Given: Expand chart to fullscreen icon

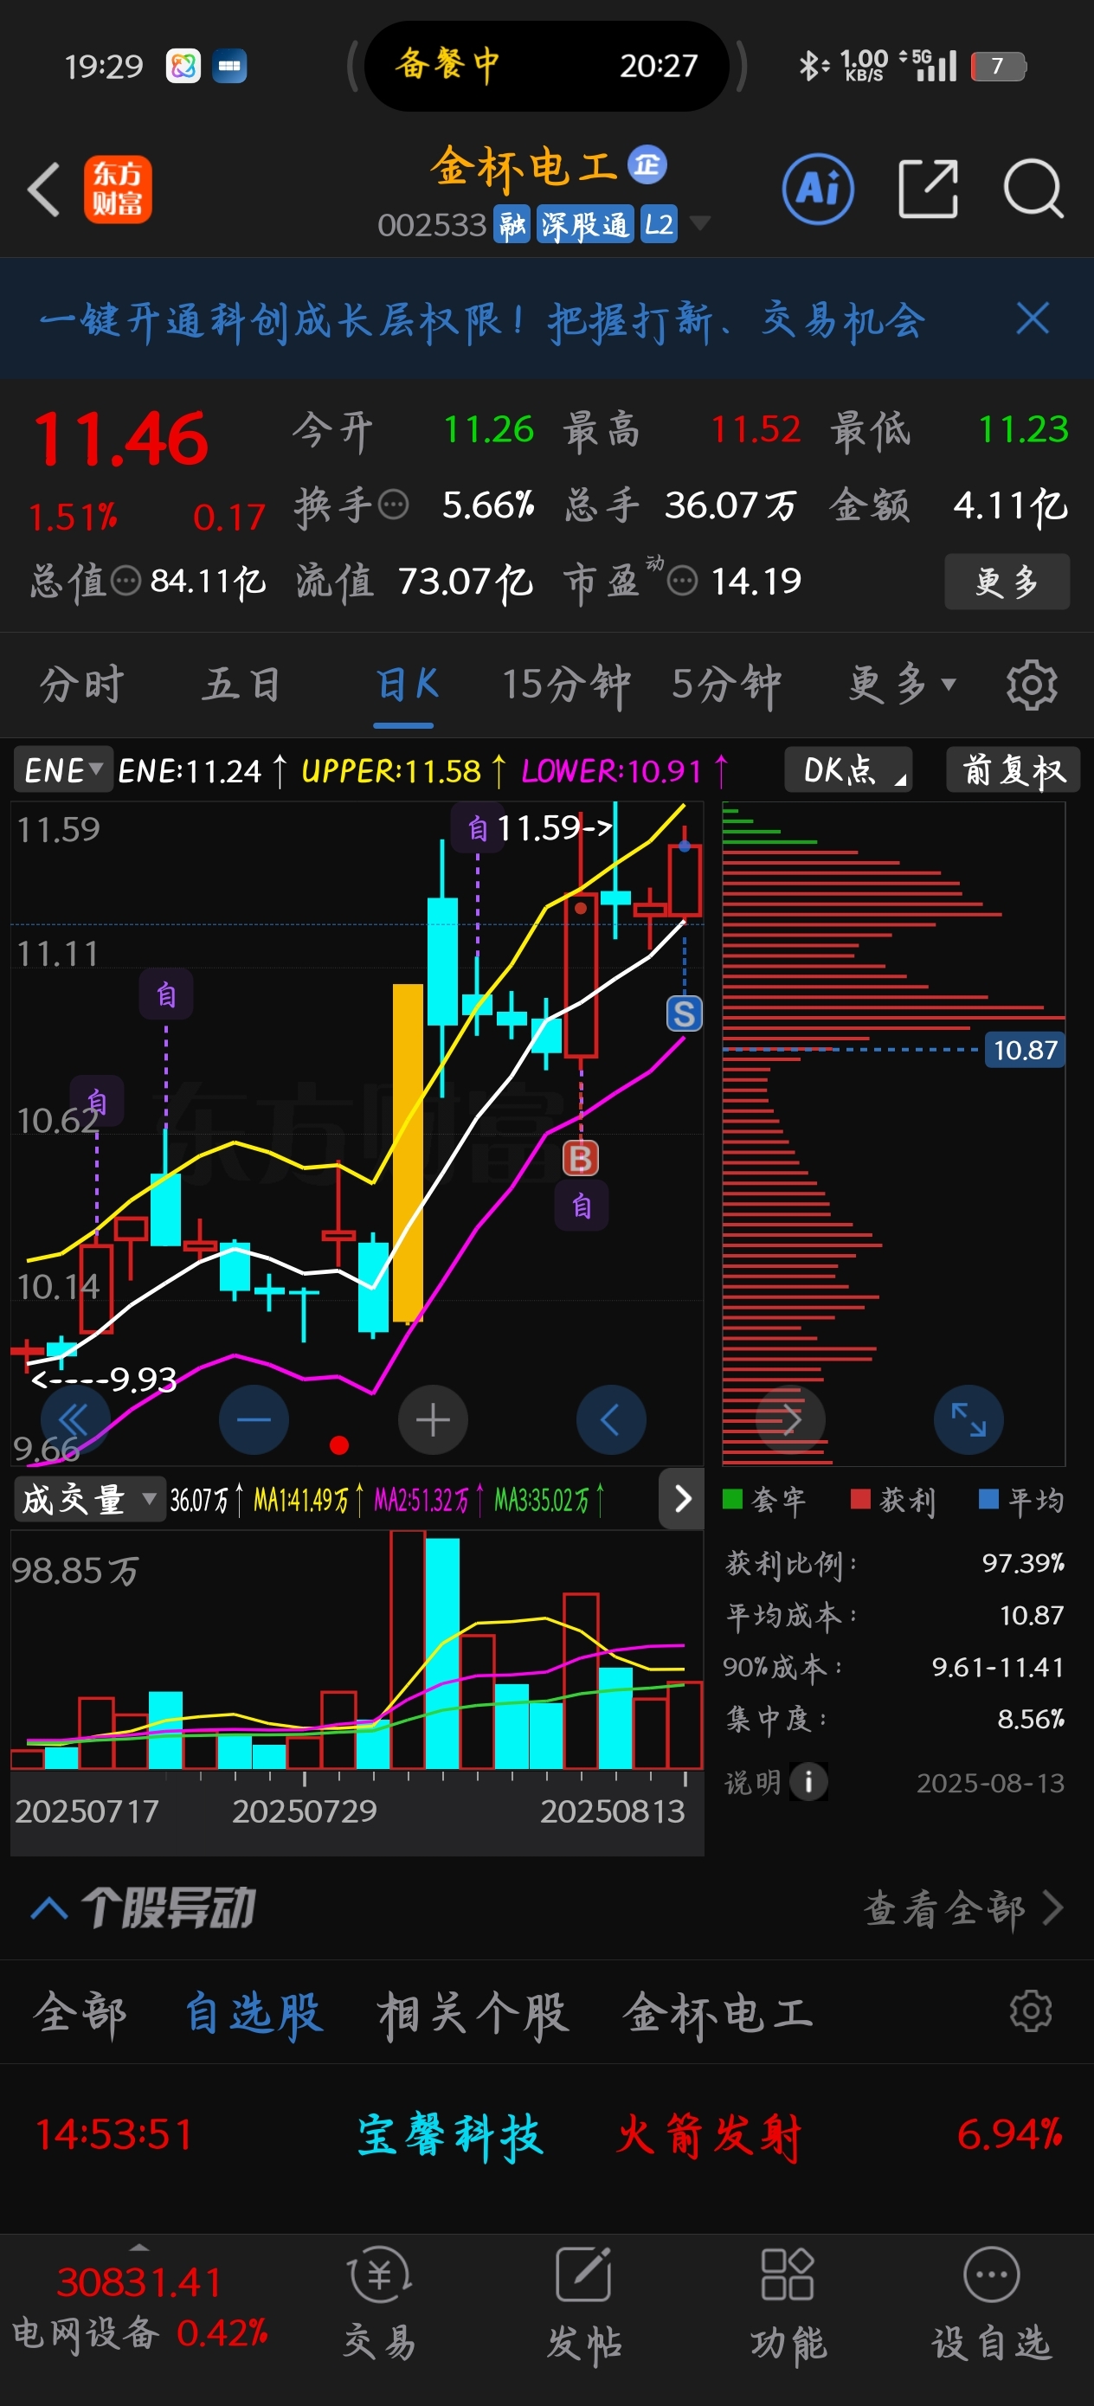Looking at the screenshot, I should pos(969,1419).
